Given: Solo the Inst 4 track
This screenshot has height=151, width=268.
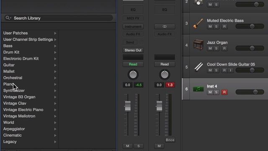Looking at the screenshot, I should tap(216, 92).
